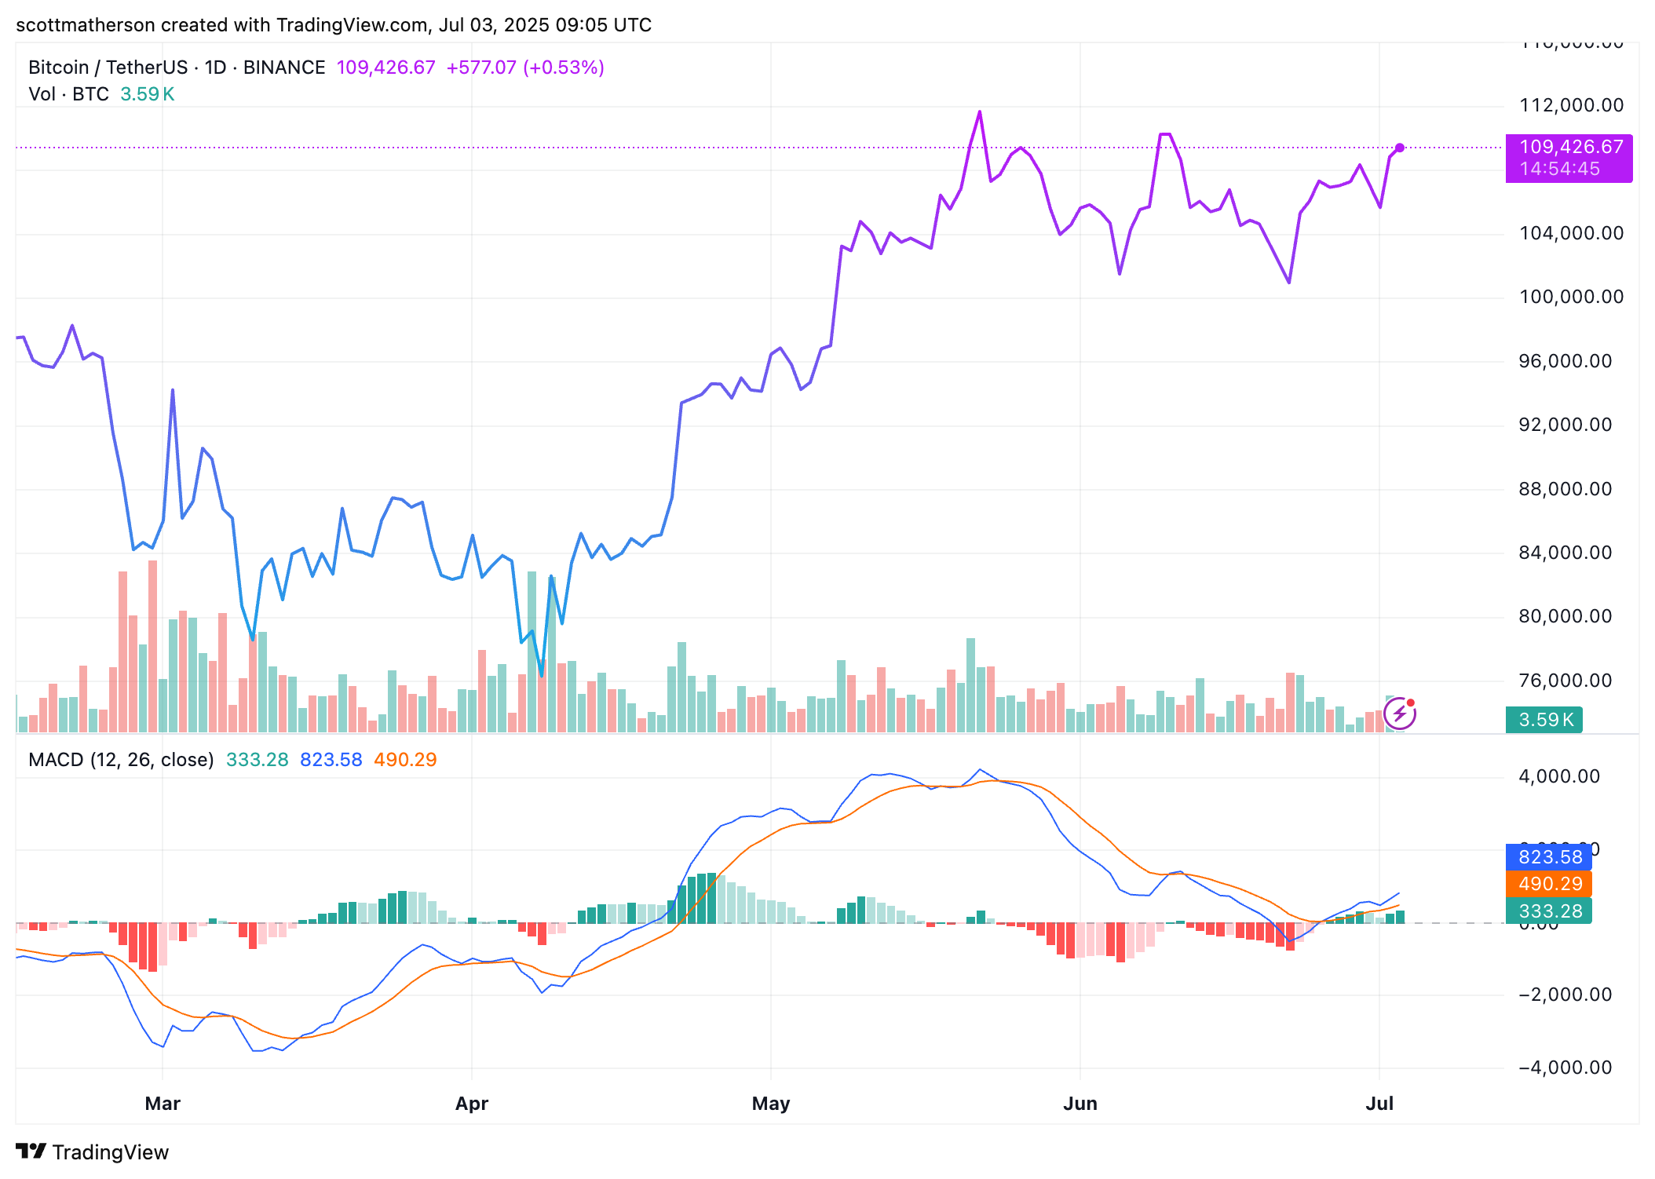Click the purple lightning bolt icon
1655x1179 pixels.
(x=1399, y=714)
